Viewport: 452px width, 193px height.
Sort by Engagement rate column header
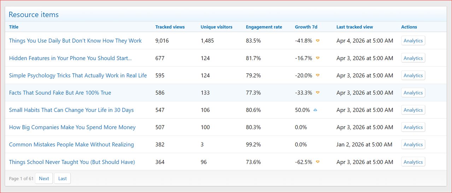point(264,27)
